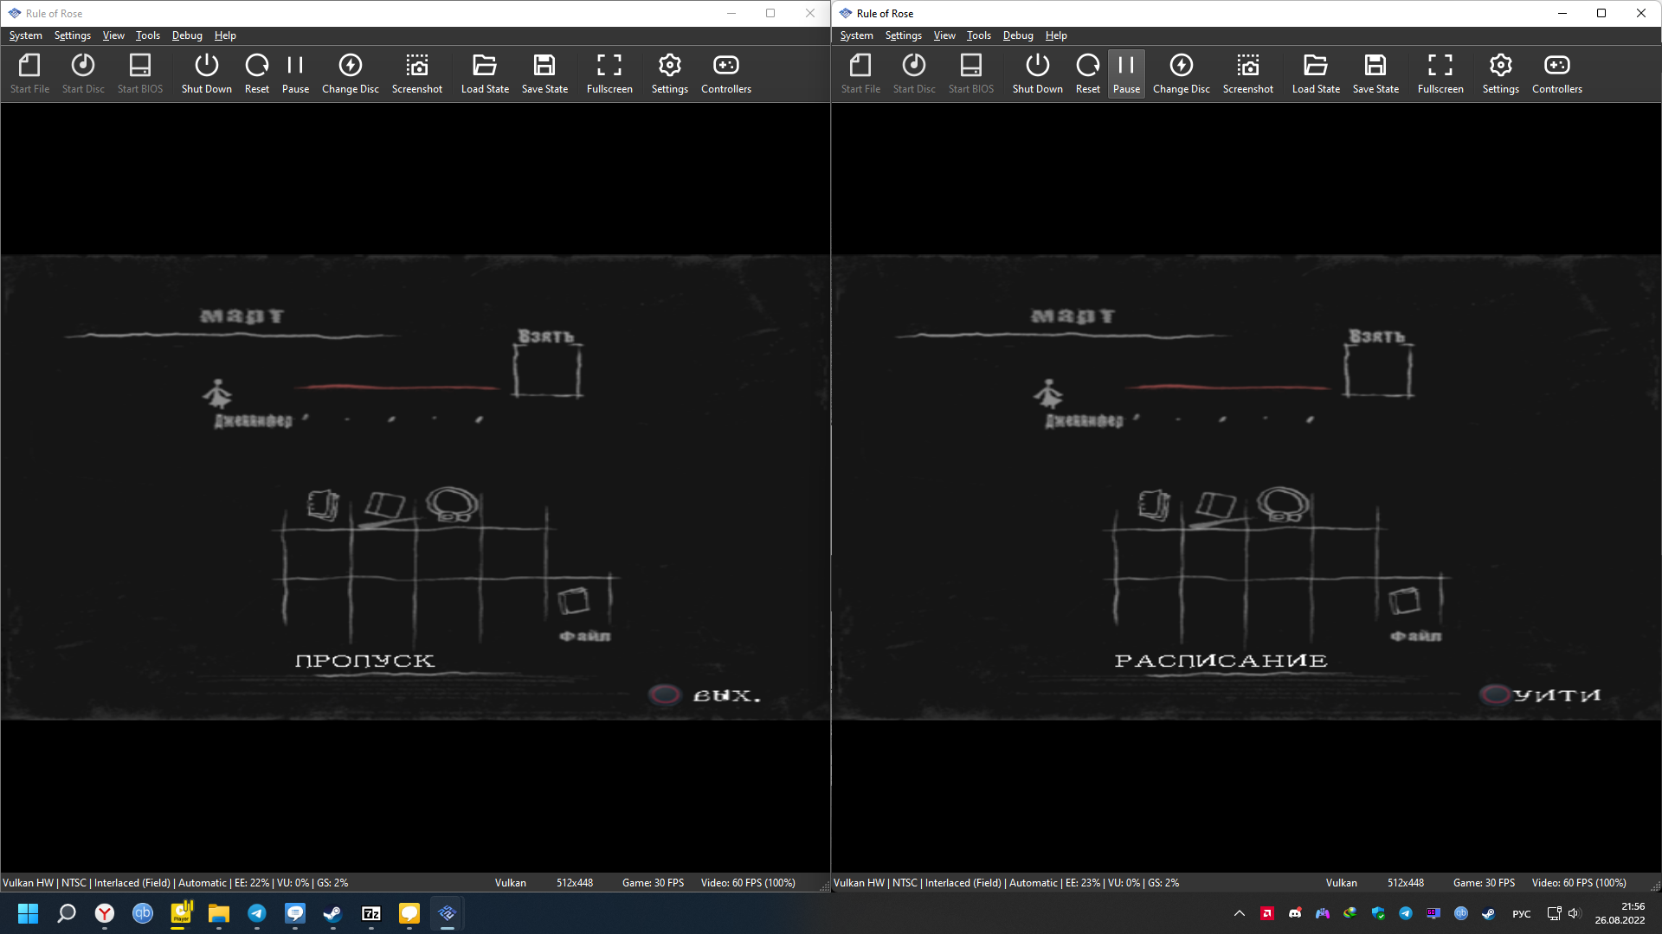Open Help menu in left window
The image size is (1662, 934).
pyautogui.click(x=225, y=35)
